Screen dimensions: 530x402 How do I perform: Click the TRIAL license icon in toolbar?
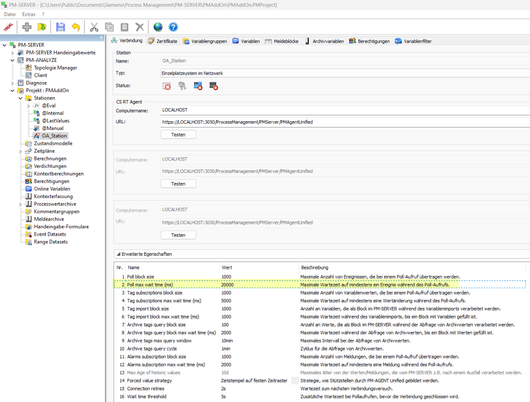[8, 27]
